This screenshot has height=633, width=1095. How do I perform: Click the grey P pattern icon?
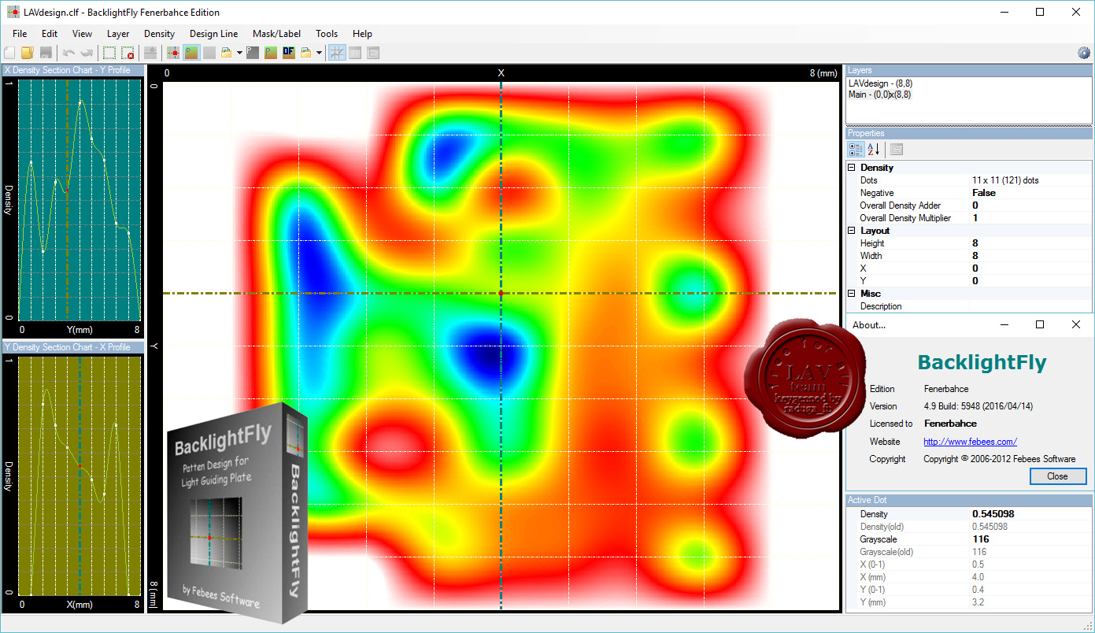[x=252, y=53]
